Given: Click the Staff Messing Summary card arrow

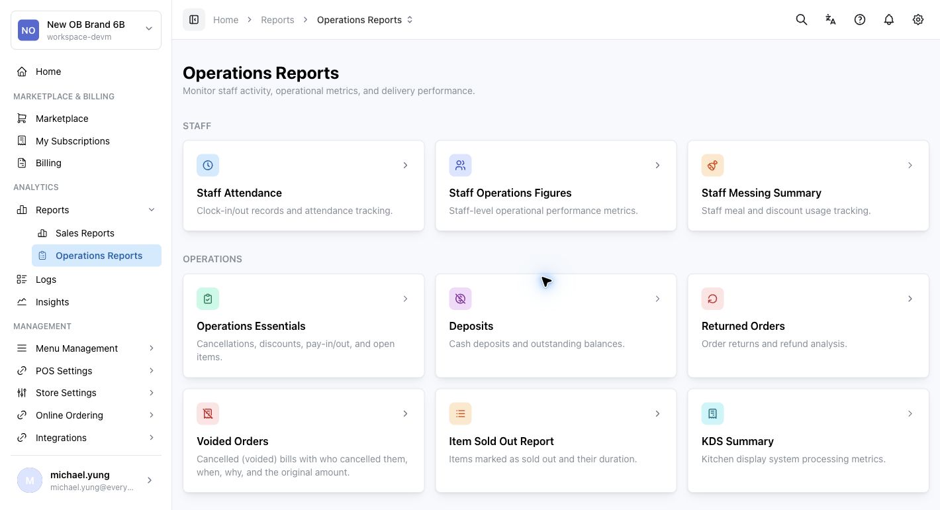Looking at the screenshot, I should (910, 166).
